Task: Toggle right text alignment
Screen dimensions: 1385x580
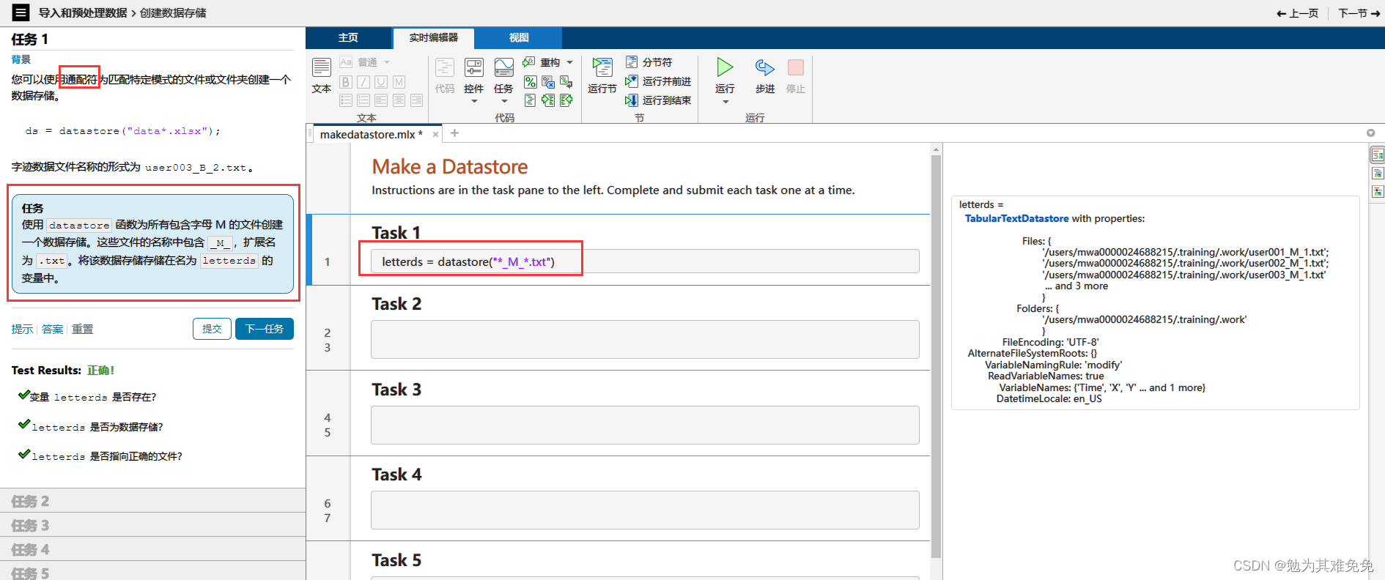Action: tap(416, 100)
